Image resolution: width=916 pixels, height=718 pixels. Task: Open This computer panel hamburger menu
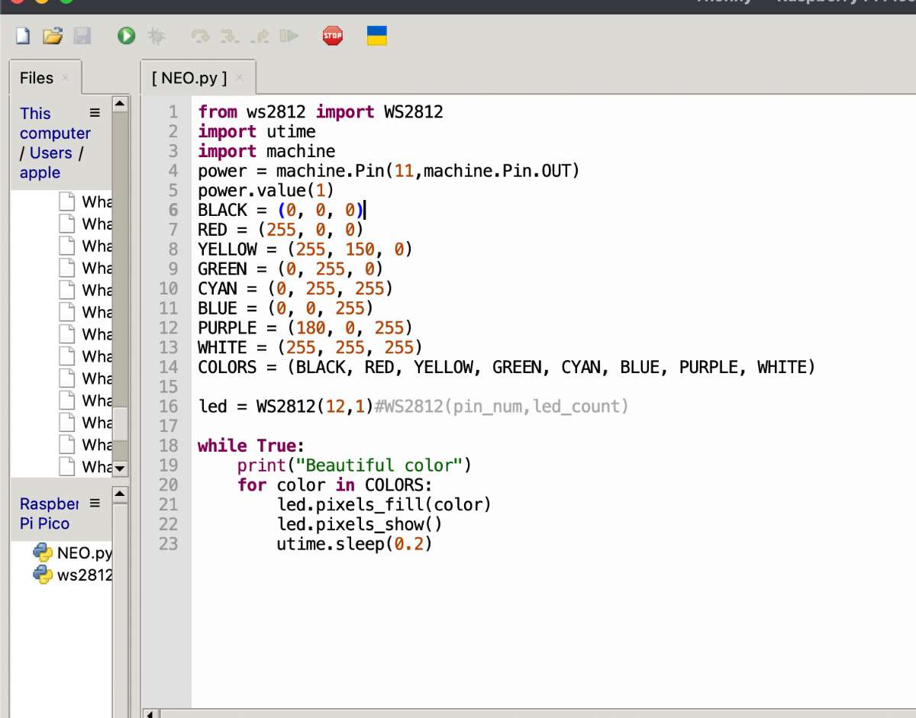pyautogui.click(x=95, y=113)
